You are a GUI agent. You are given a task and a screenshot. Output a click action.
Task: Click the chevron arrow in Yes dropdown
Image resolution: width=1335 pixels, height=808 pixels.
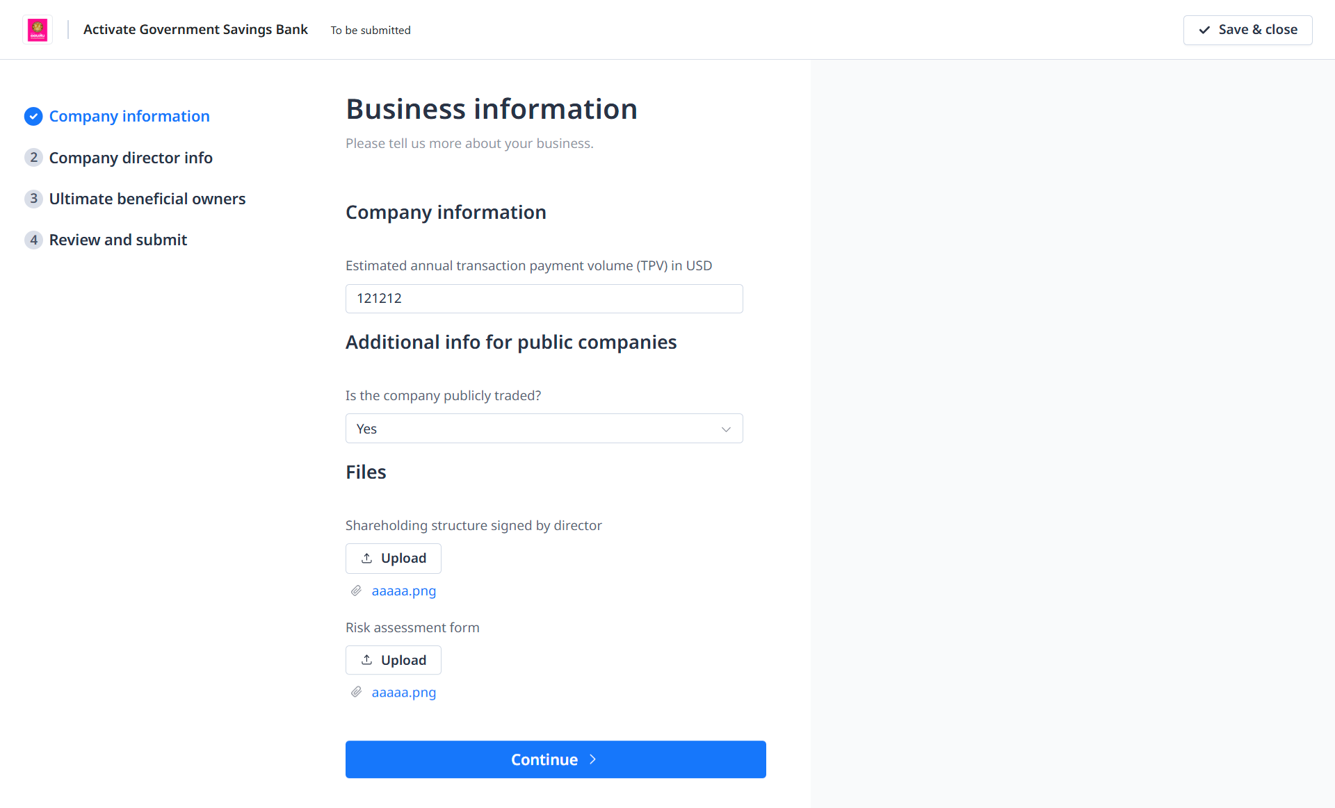726,429
